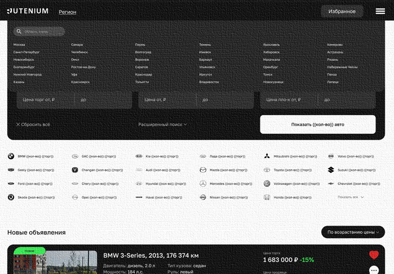
Task: Select region Краснодар
Action: tap(144, 74)
